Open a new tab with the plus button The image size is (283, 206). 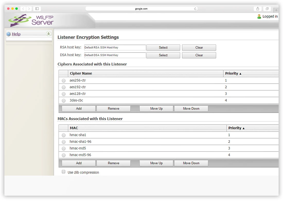pos(276,10)
